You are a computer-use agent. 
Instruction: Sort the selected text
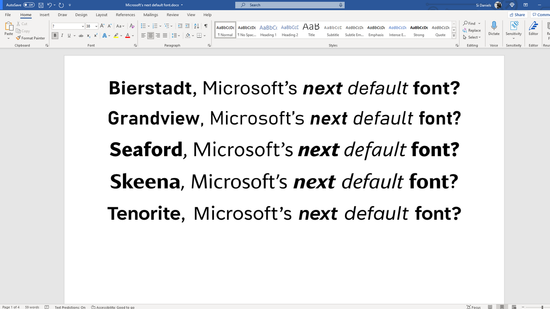pyautogui.click(x=196, y=26)
